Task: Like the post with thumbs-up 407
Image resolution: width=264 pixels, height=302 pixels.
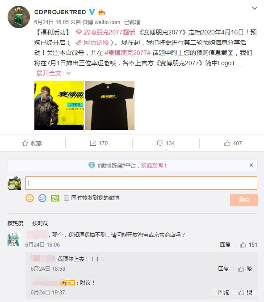Action: tap(227, 143)
